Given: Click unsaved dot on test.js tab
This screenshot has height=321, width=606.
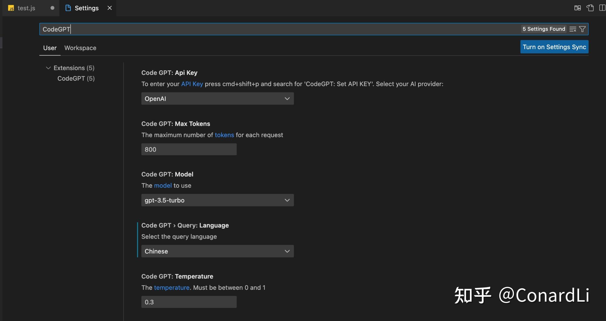Looking at the screenshot, I should click(x=52, y=8).
